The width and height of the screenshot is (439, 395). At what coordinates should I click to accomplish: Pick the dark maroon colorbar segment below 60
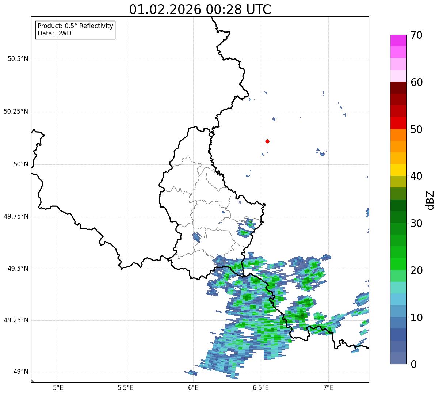[x=398, y=88]
